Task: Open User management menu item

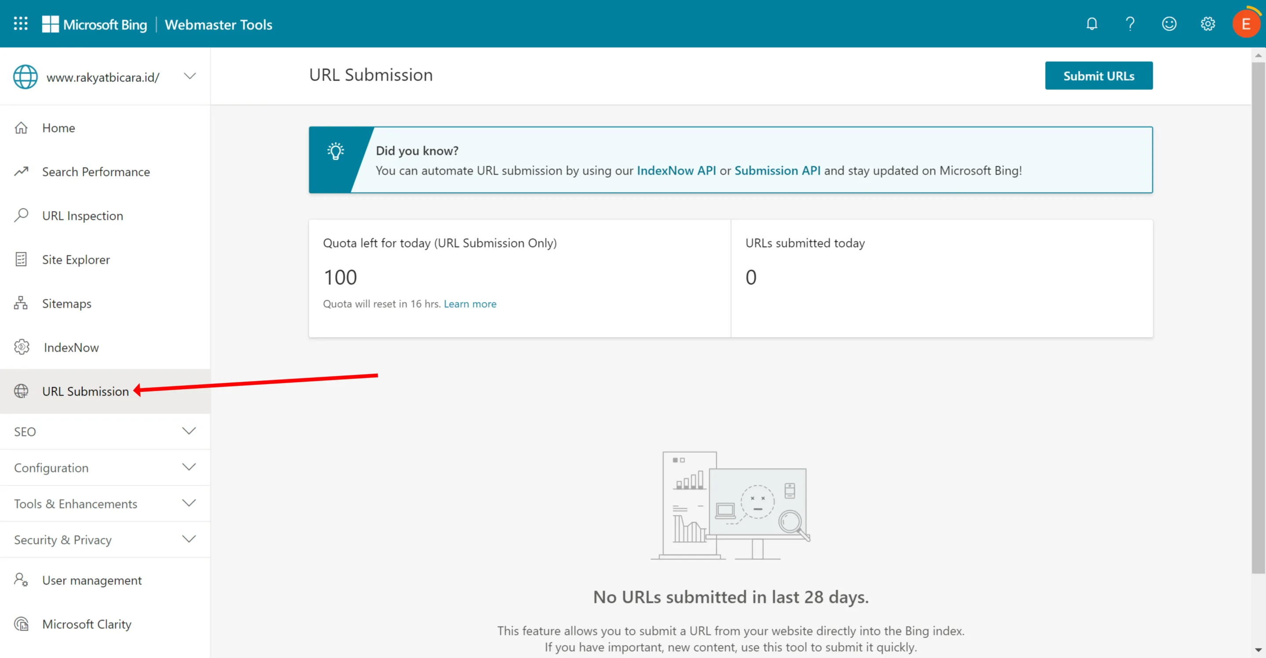Action: pyautogui.click(x=105, y=580)
